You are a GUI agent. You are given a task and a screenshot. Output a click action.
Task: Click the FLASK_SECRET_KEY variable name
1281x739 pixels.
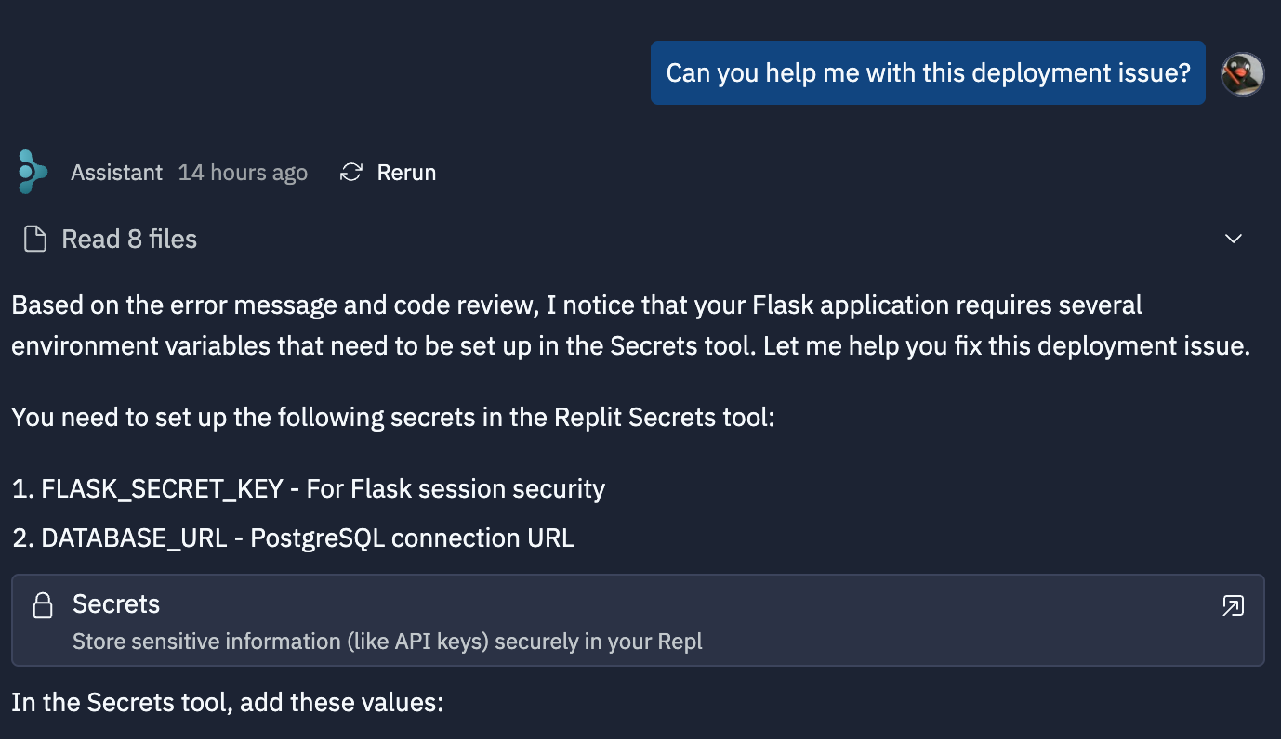point(162,488)
